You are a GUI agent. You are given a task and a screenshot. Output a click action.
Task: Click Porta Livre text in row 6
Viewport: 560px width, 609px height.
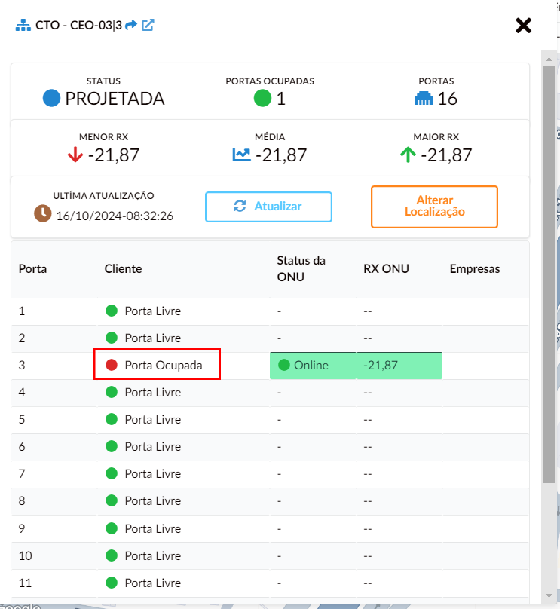point(152,447)
